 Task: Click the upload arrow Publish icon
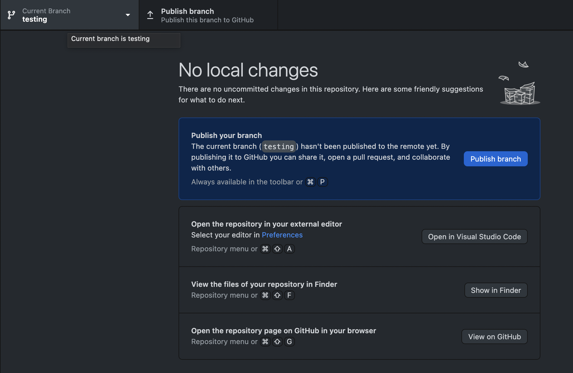click(150, 15)
